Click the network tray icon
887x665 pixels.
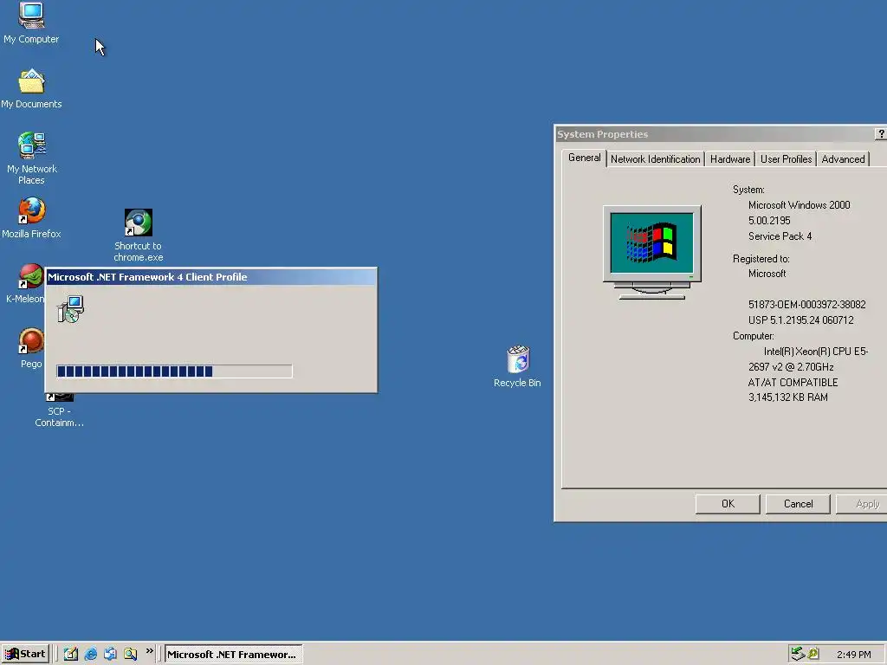(798, 654)
